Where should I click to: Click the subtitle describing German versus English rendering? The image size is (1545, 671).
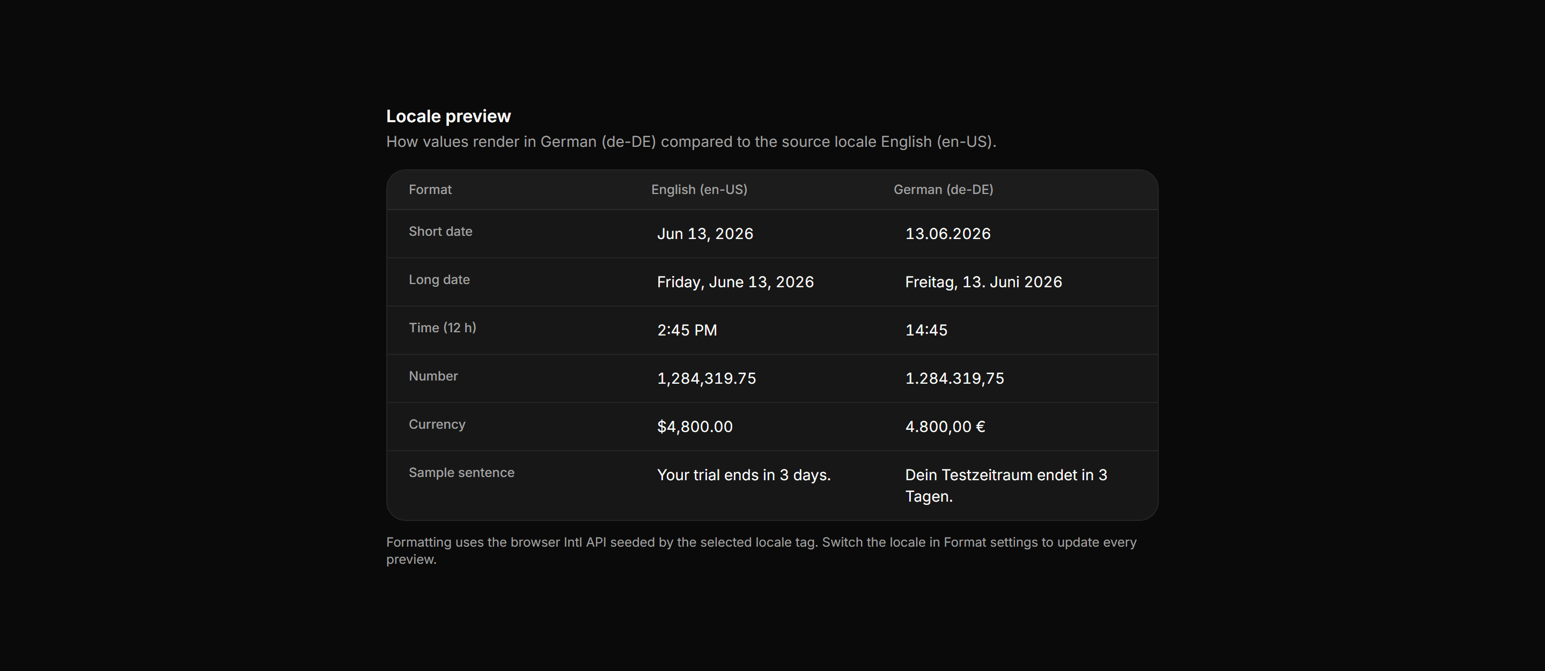coord(691,142)
